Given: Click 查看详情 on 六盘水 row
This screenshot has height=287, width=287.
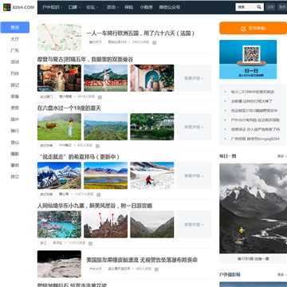Looking at the screenshot, I should pyautogui.click(x=194, y=127).
